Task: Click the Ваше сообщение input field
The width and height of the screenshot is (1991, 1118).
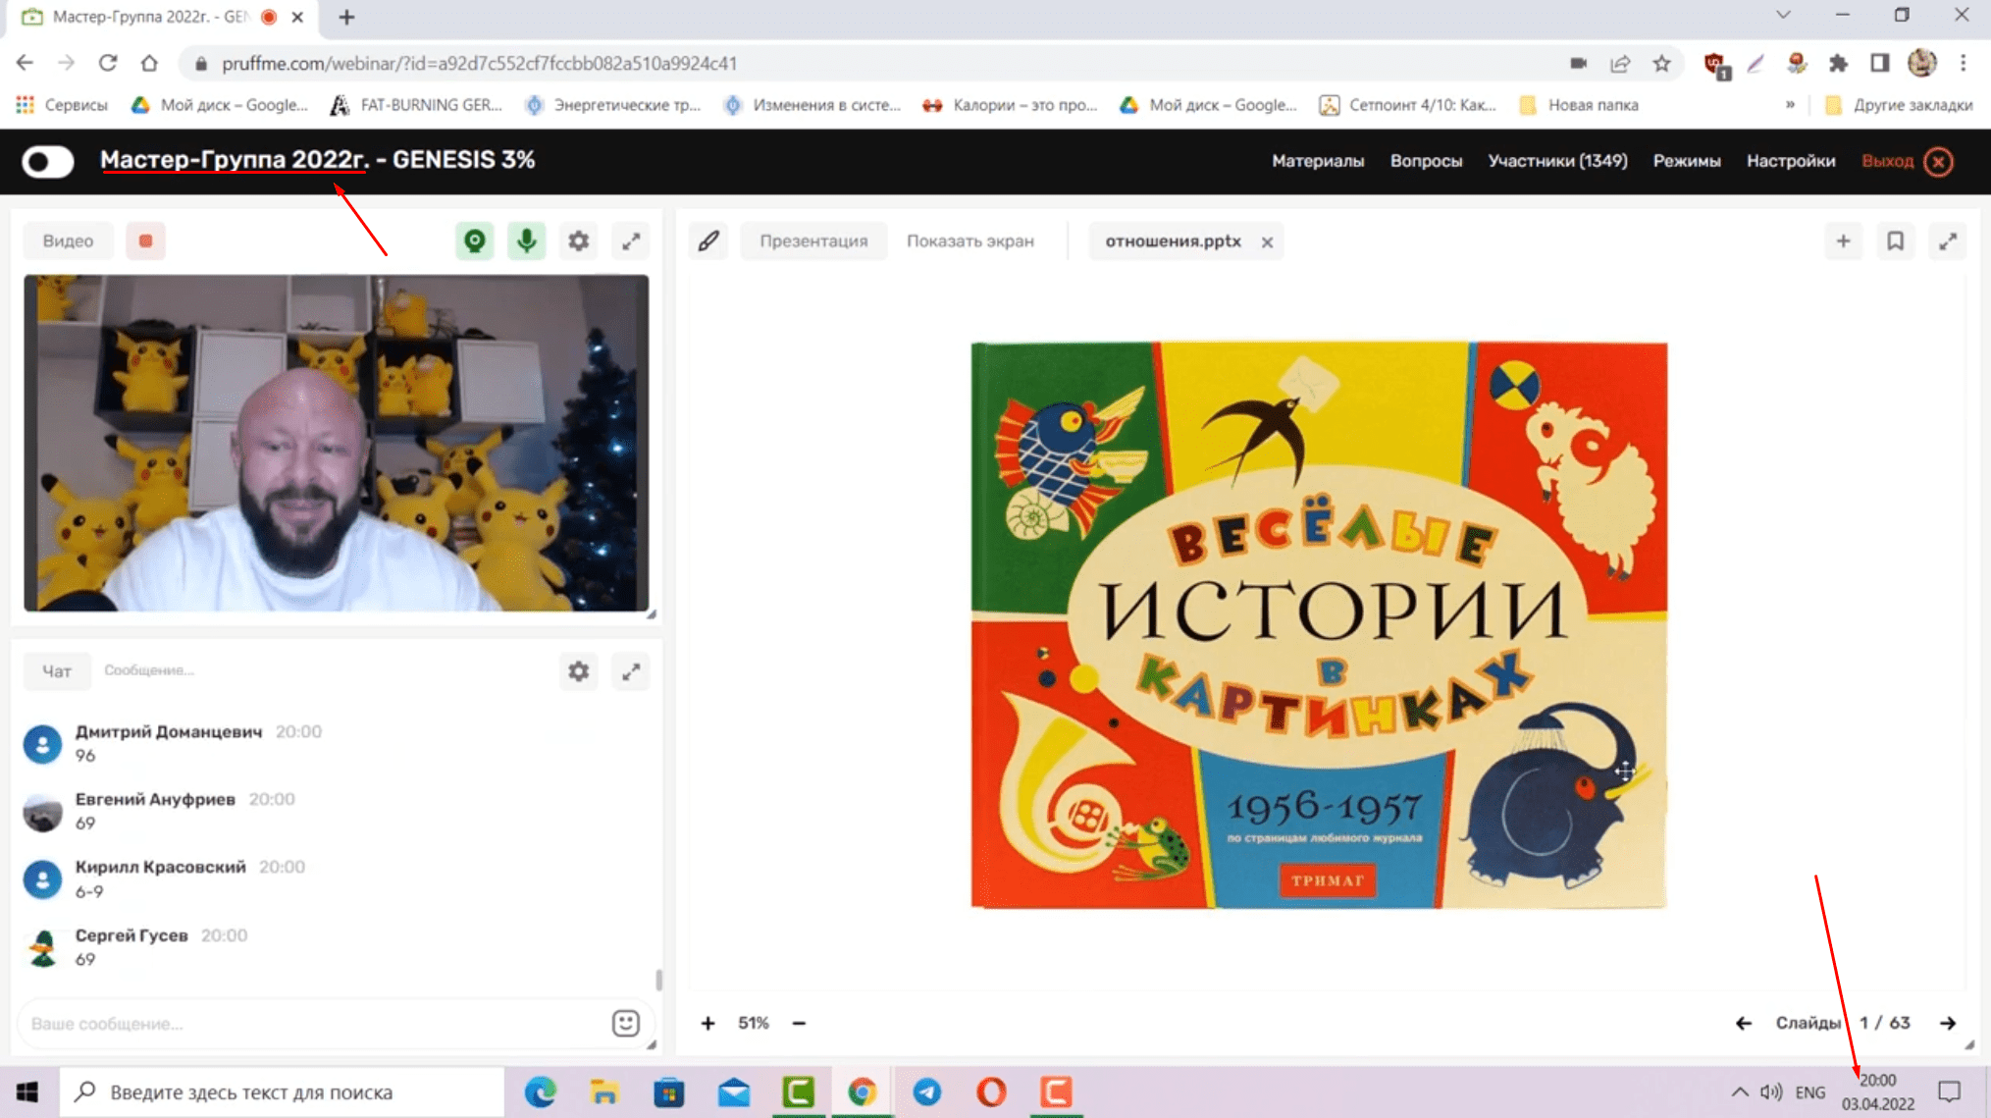Action: click(x=314, y=1023)
